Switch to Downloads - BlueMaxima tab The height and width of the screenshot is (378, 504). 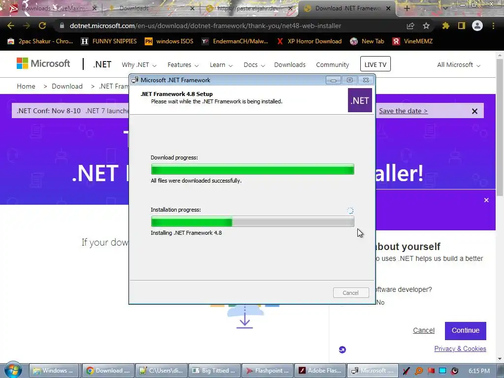click(x=53, y=8)
